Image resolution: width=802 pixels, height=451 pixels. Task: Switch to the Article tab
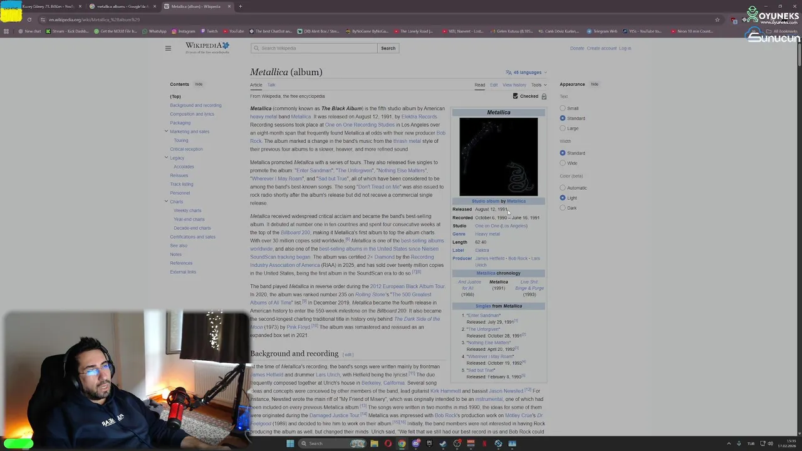tap(256, 85)
